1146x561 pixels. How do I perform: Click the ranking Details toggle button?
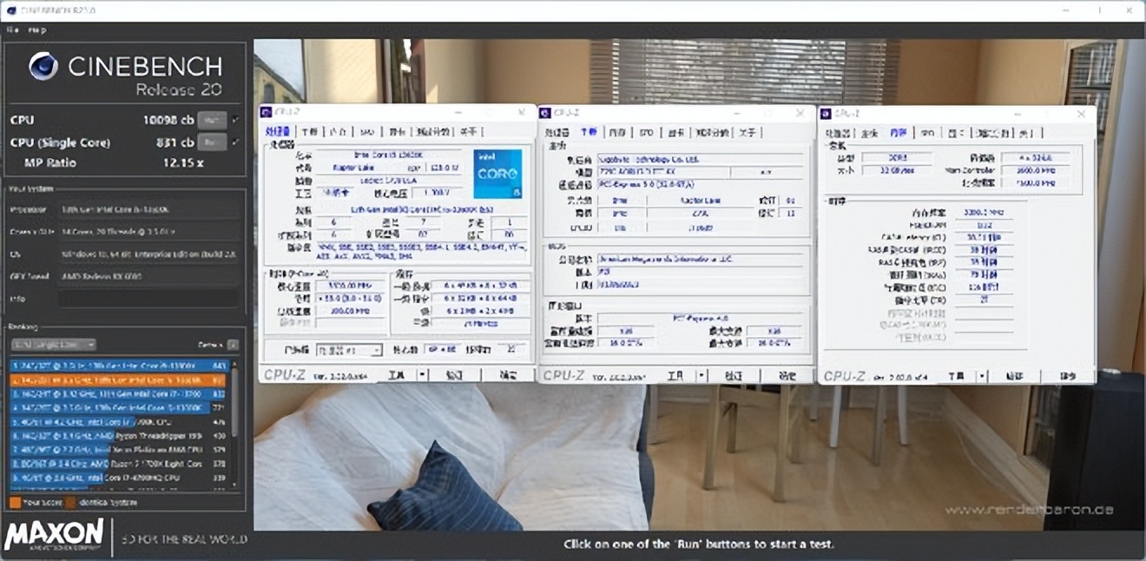(233, 345)
